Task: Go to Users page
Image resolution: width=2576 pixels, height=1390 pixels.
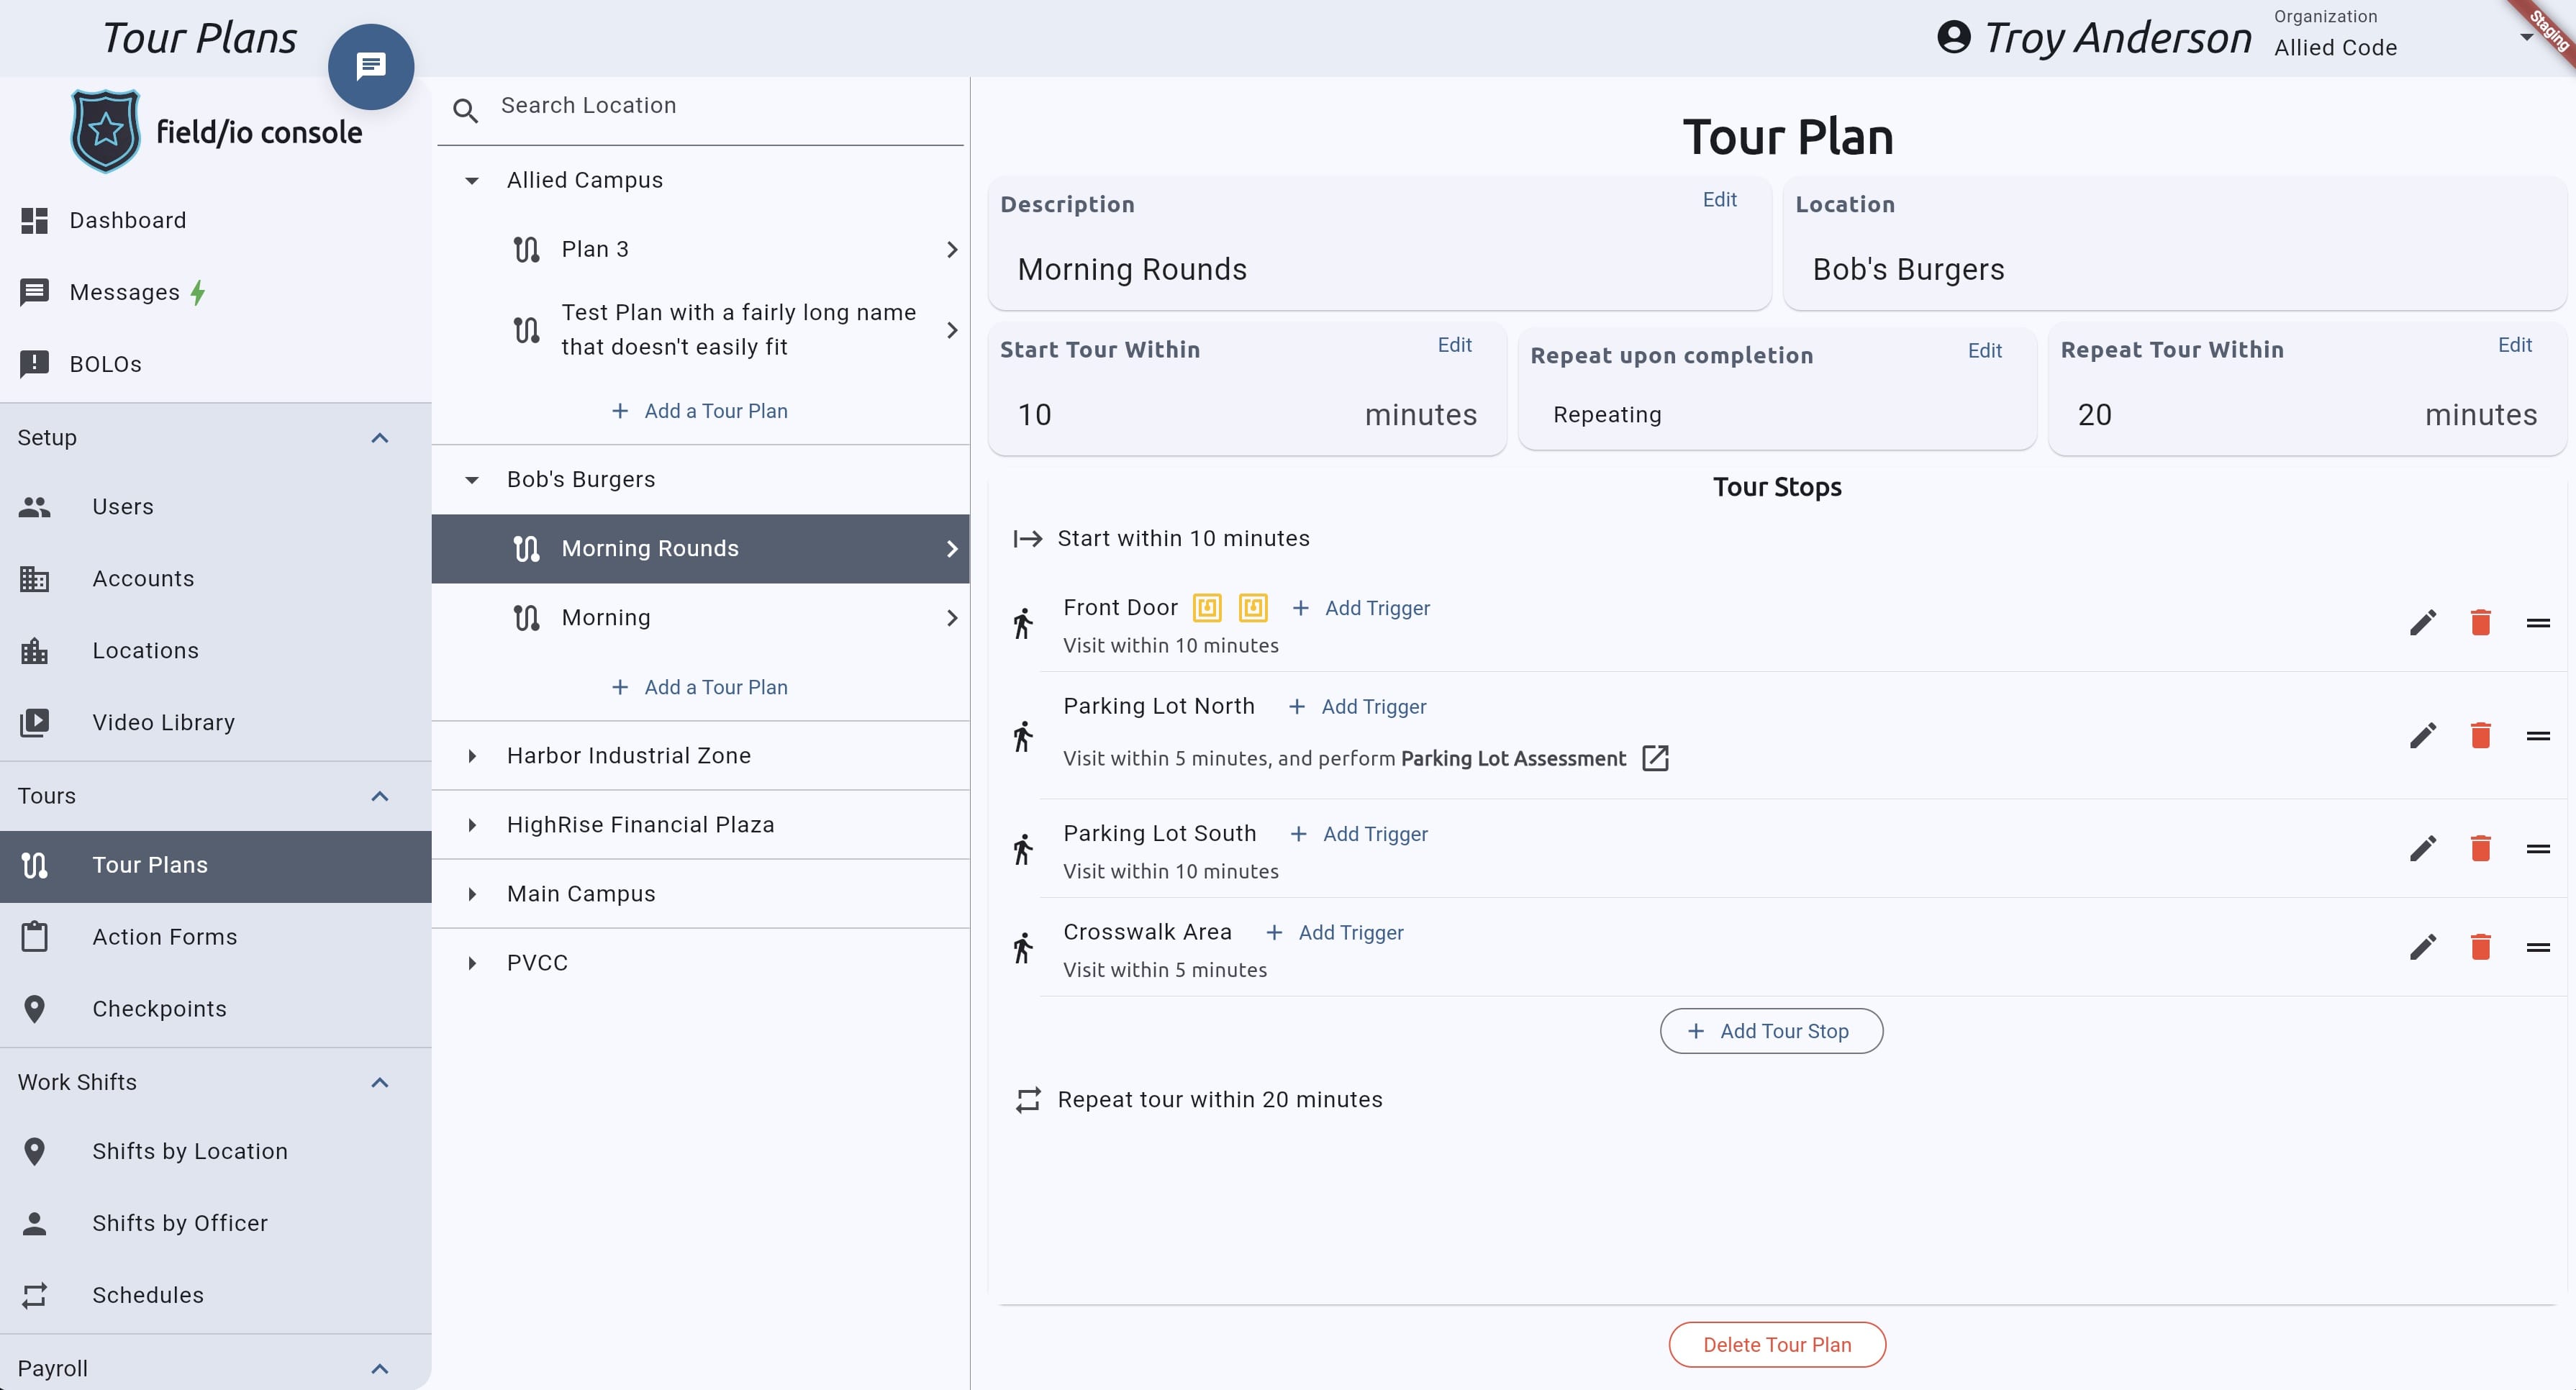Action: point(216,507)
